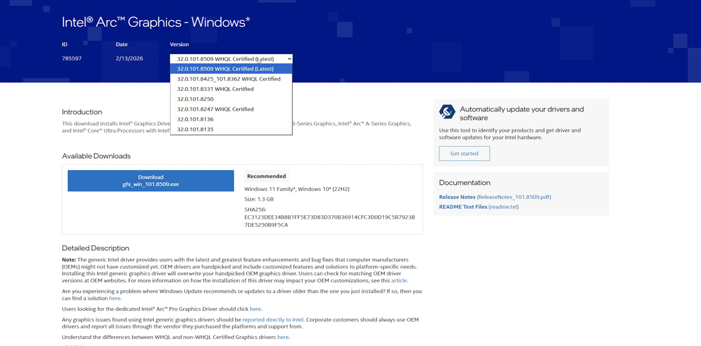The height and width of the screenshot is (346, 701).
Task: Click the Get started button
Action: [x=464, y=153]
